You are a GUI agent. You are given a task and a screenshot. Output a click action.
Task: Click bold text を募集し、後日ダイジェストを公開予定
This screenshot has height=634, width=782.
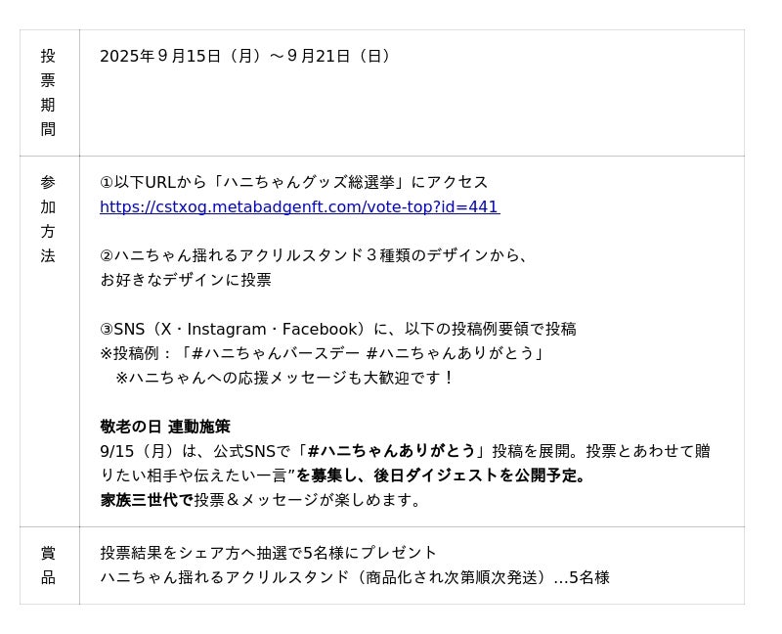pos(442,475)
